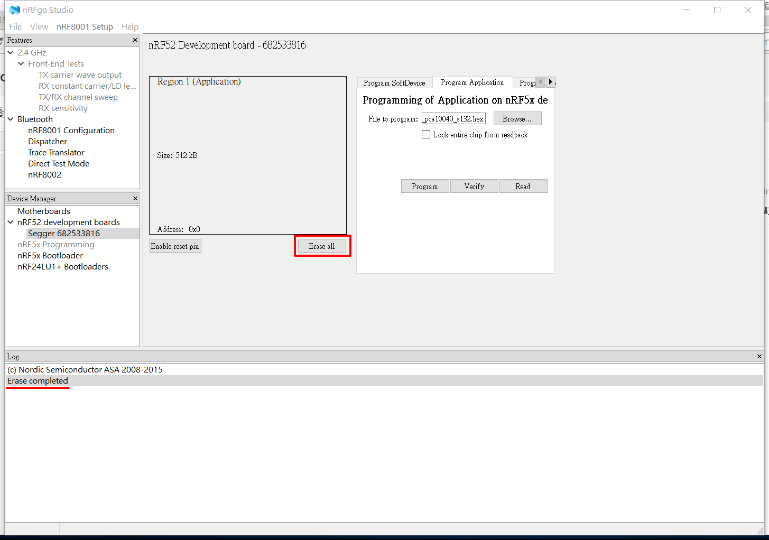769x540 pixels.
Task: Enable Lock entire chip from readback
Action: (426, 134)
